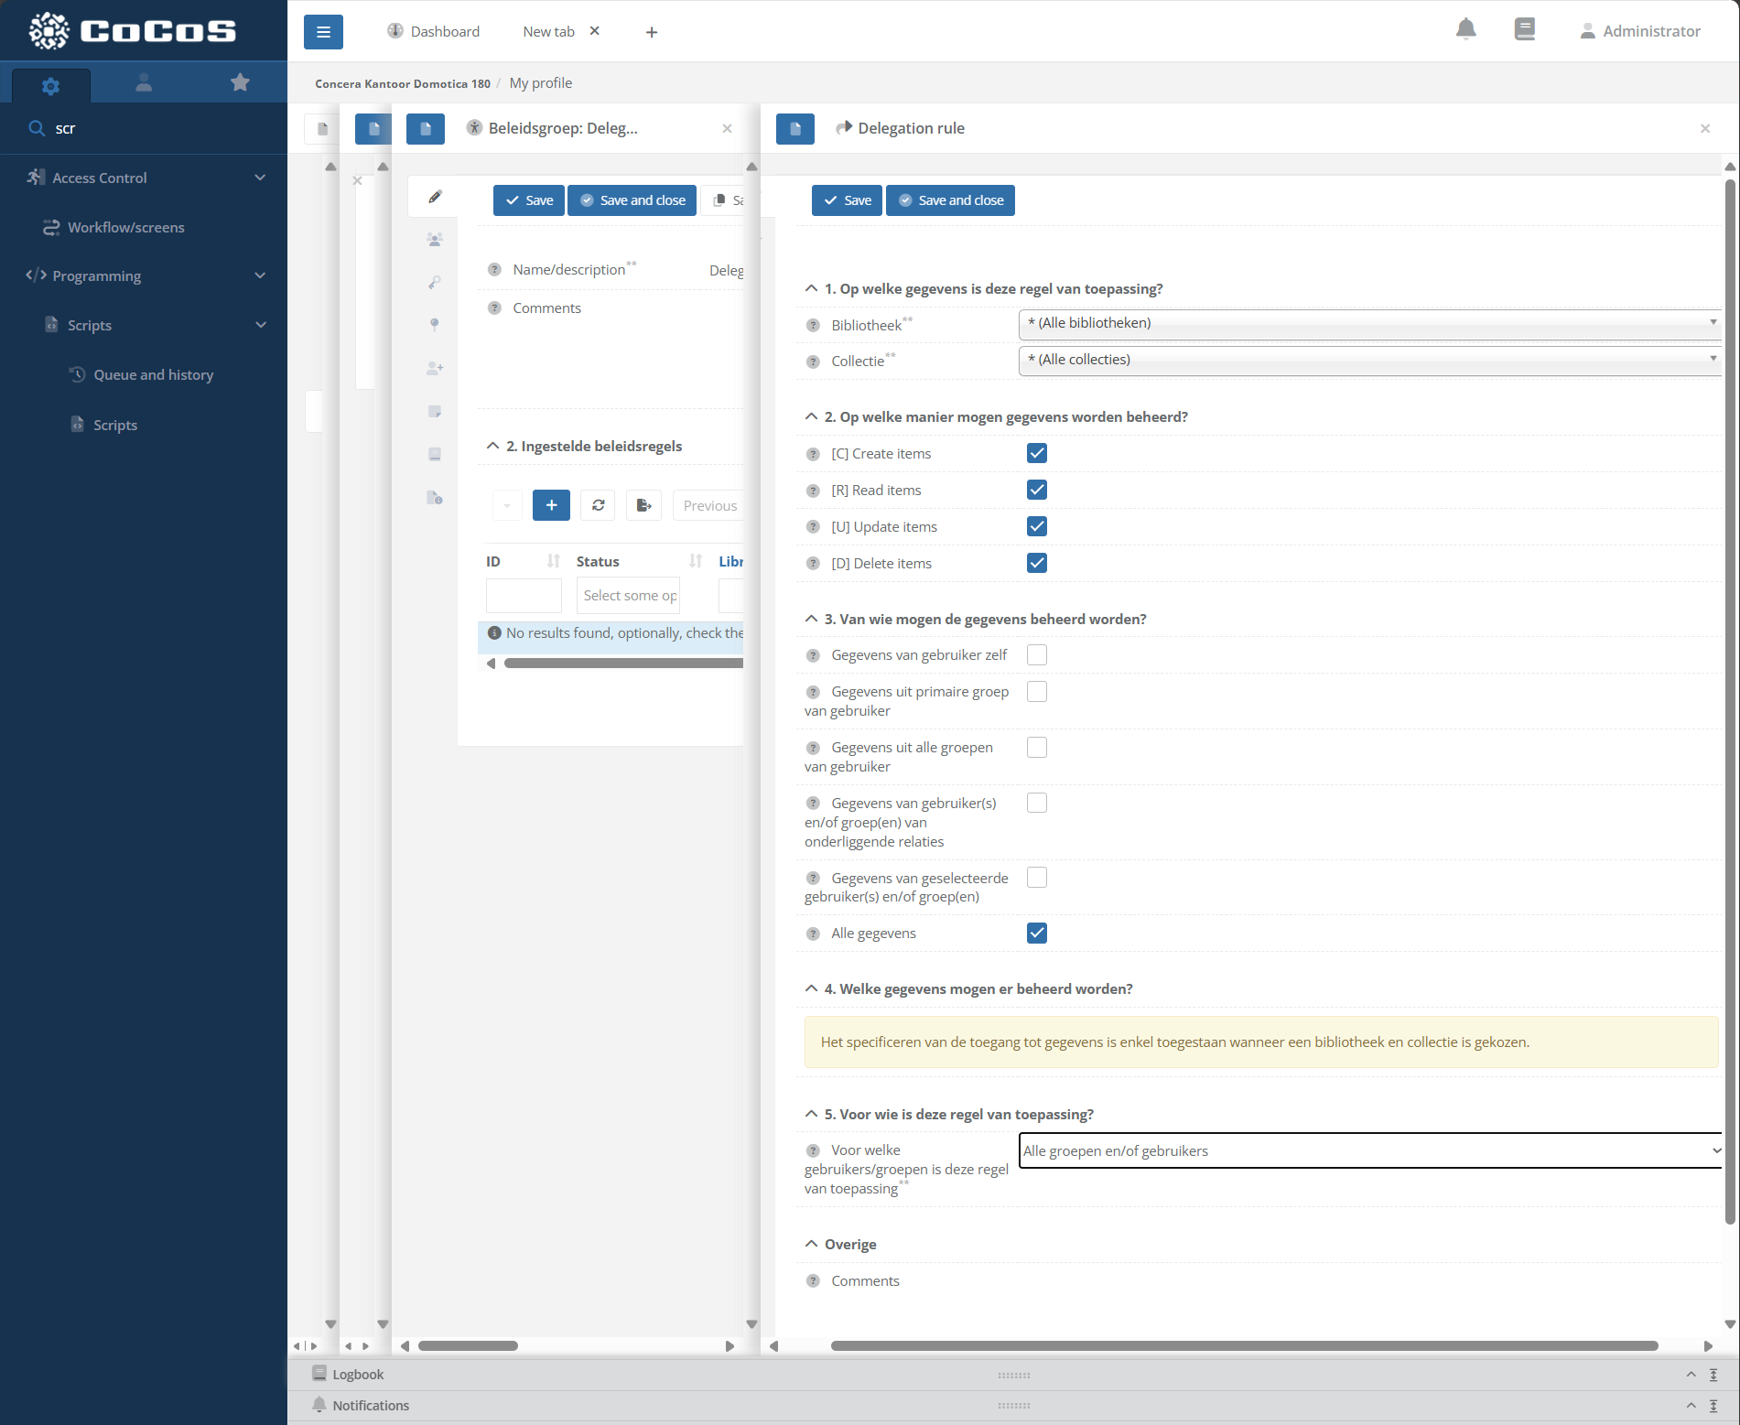Click the sidebar search field
This screenshot has width=1740, height=1425.
(x=156, y=128)
